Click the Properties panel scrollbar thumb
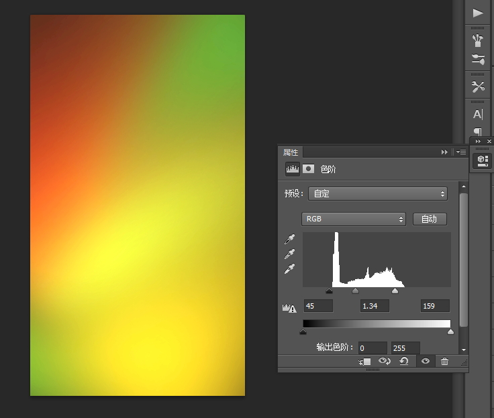The width and height of the screenshot is (494, 418). [463, 260]
